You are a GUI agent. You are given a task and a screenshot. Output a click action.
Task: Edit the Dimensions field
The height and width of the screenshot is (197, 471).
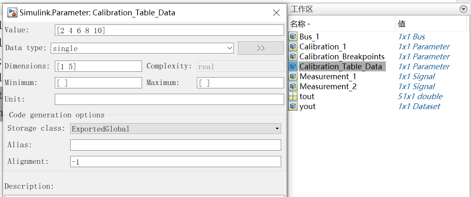[x=98, y=66]
